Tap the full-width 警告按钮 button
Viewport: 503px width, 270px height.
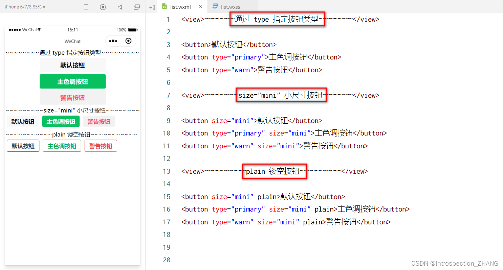click(73, 98)
